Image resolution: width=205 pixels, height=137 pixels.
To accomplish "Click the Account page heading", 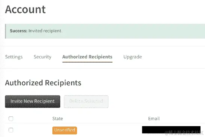I will (25, 9).
